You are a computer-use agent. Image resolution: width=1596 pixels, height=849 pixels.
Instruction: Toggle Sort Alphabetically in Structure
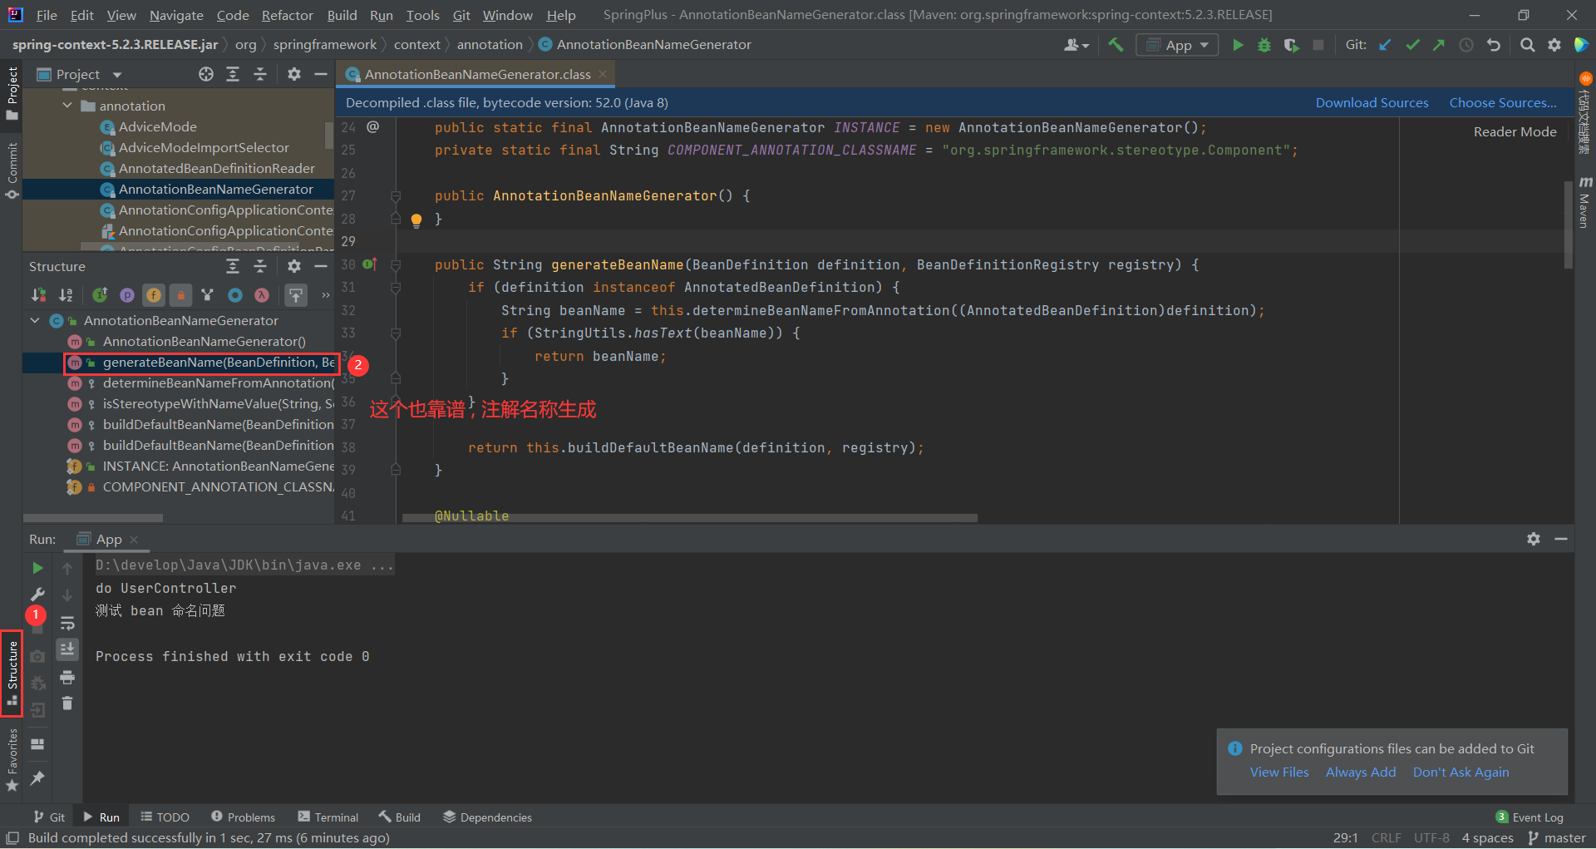pos(66,295)
